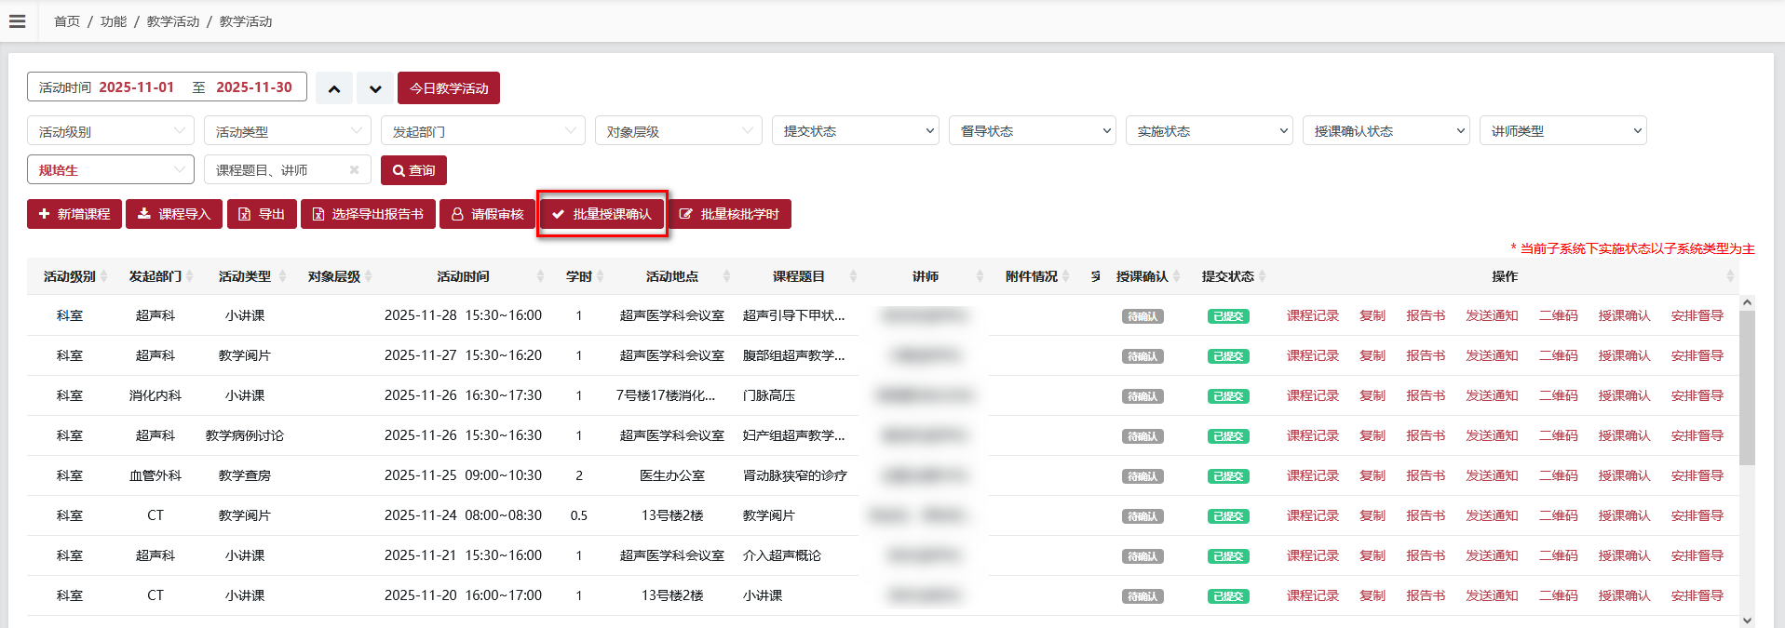Go to next period with down arrow
Viewport: 1785px width, 628px height.
pyautogui.click(x=375, y=88)
